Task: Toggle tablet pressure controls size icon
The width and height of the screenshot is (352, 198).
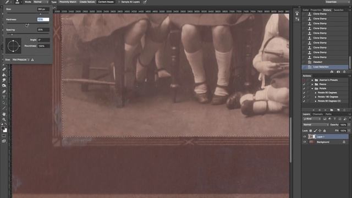Action: (x=145, y=2)
